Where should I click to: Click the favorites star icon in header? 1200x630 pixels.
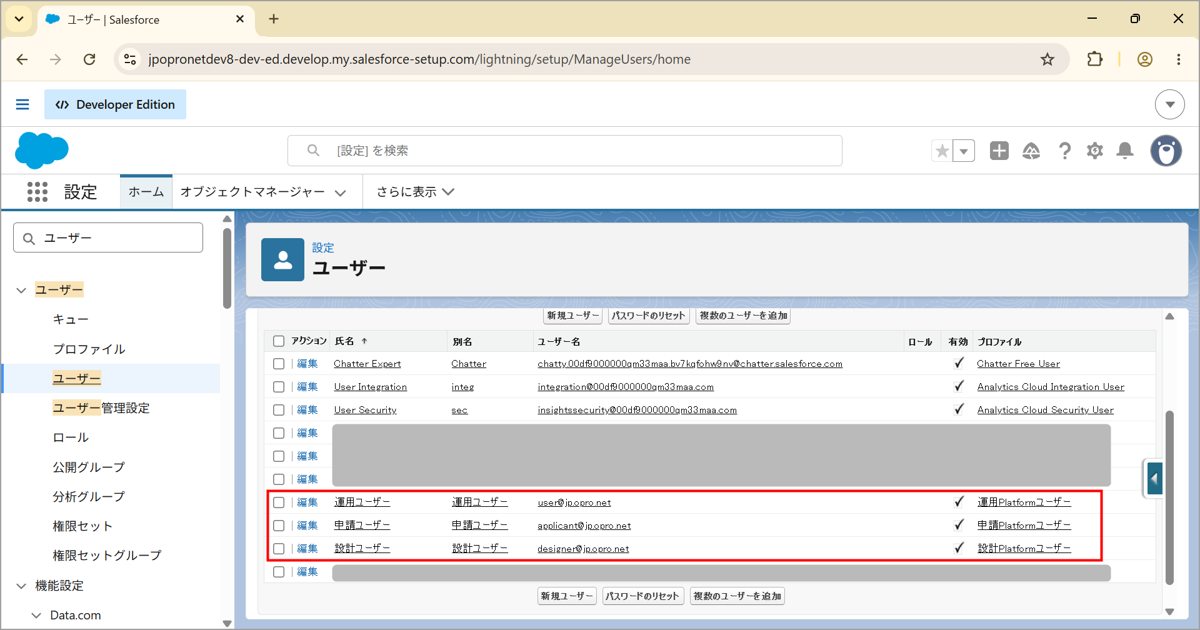coord(942,151)
